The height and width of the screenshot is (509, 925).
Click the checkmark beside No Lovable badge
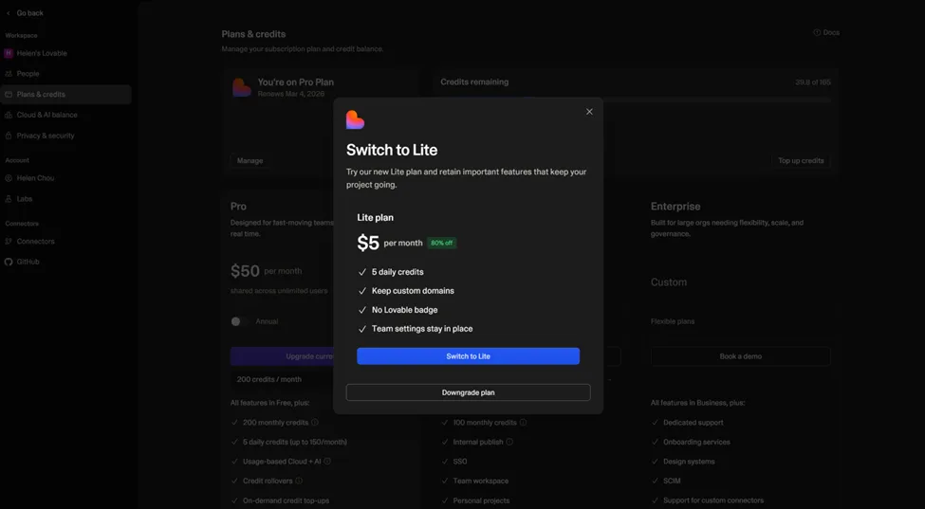[x=362, y=310]
